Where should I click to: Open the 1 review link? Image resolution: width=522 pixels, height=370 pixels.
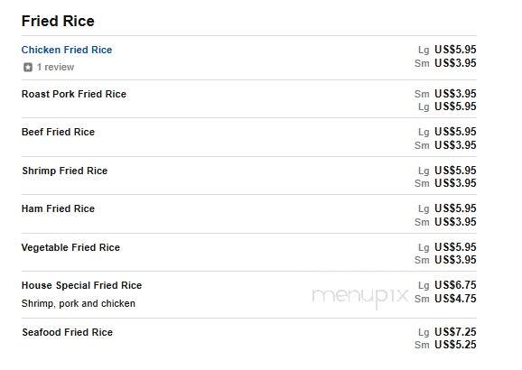55,67
